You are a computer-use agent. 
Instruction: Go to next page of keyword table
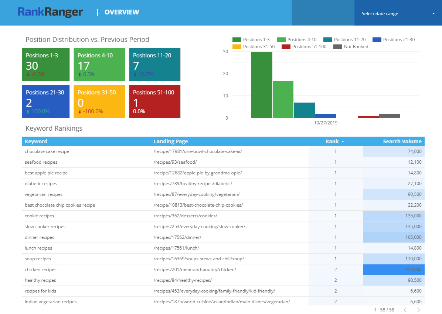(x=418, y=310)
